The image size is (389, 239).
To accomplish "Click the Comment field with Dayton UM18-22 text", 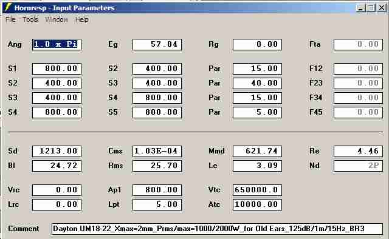I will [x=218, y=229].
